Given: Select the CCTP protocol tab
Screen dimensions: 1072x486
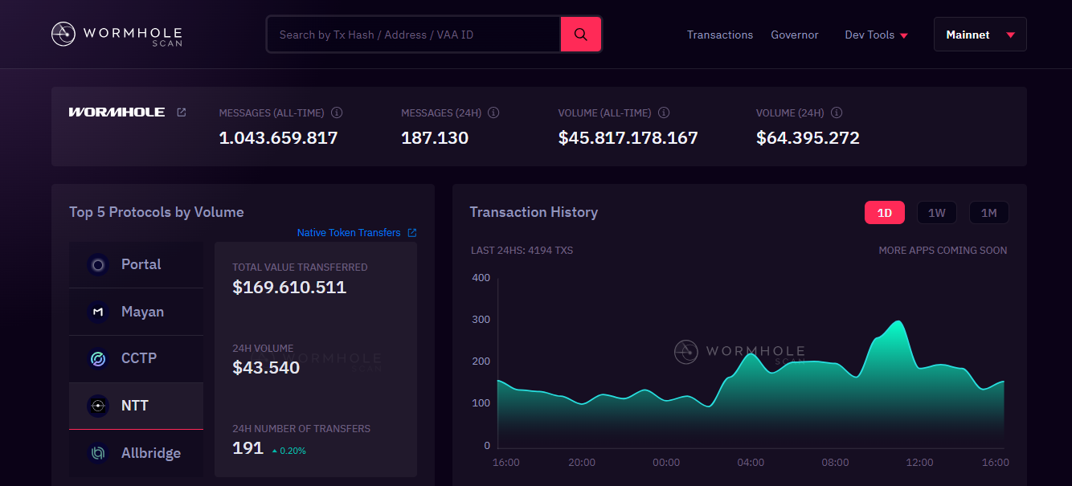Looking at the screenshot, I should point(136,358).
